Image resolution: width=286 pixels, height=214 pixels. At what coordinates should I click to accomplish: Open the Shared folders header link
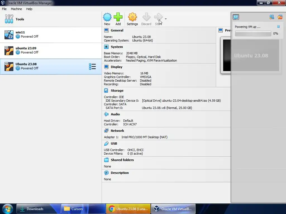[x=122, y=160]
